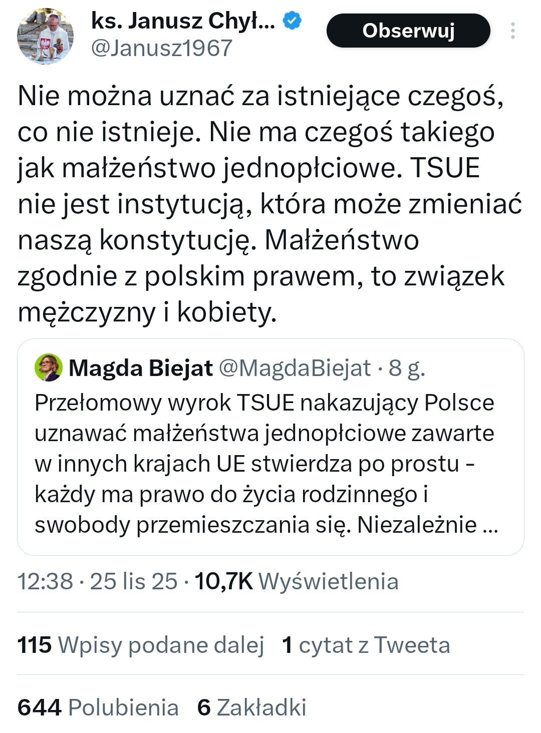Screen dimensions: 541x733
Task: Show the 644 Polubienia list
Action: pyautogui.click(x=98, y=707)
